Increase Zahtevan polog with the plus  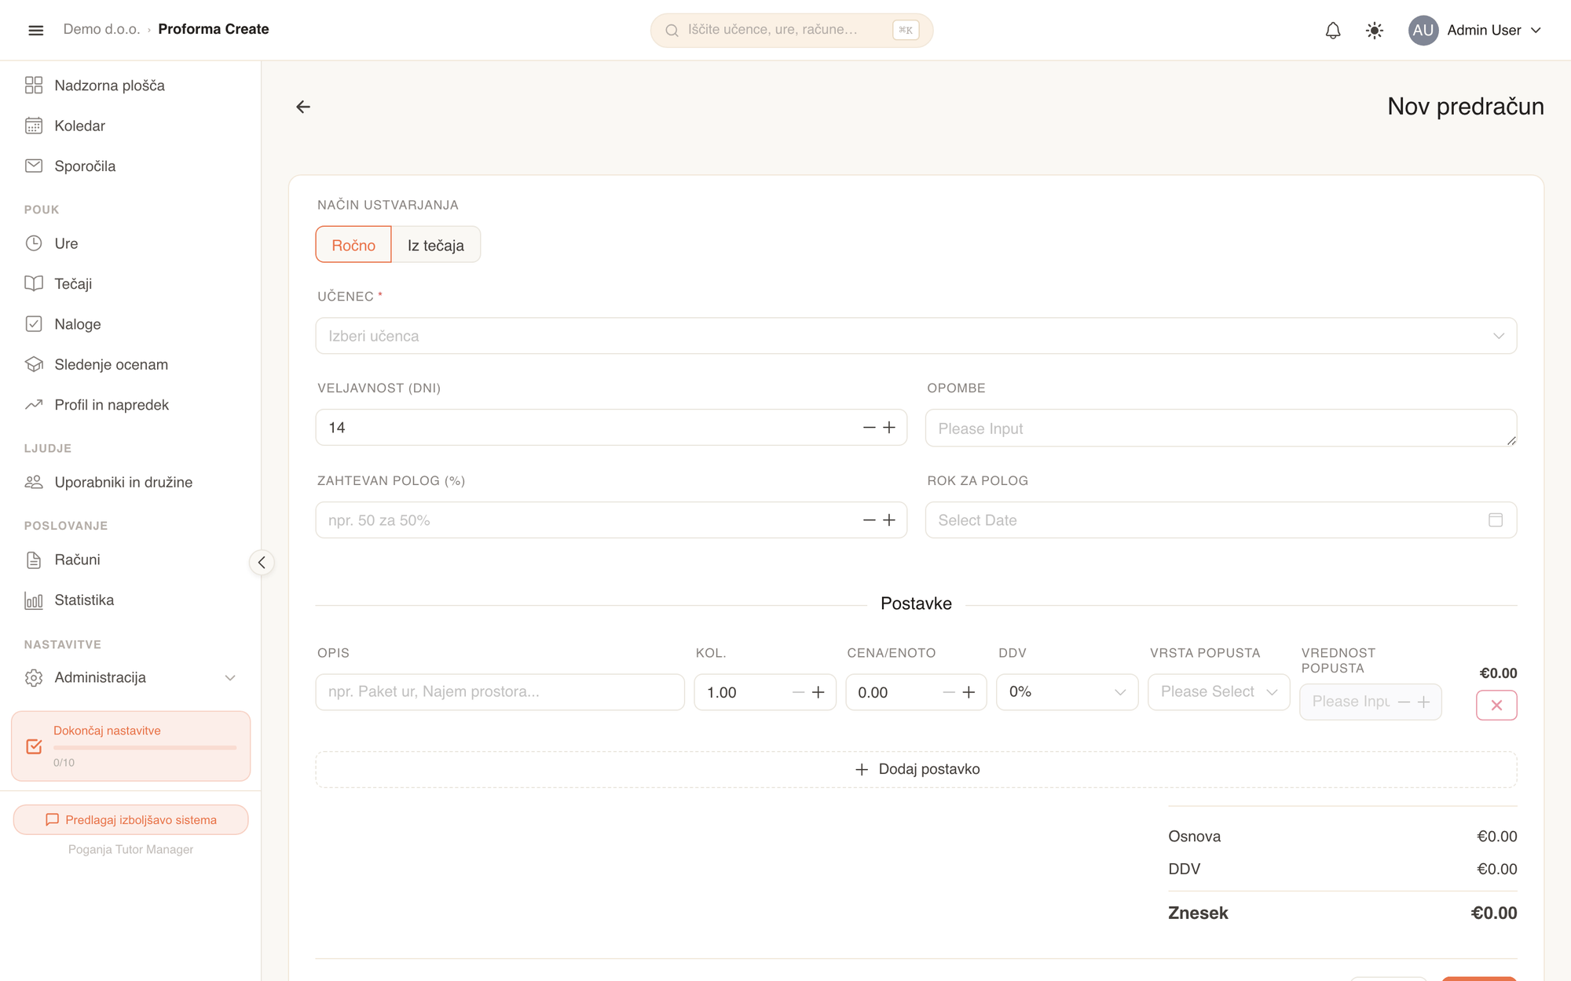click(x=889, y=520)
